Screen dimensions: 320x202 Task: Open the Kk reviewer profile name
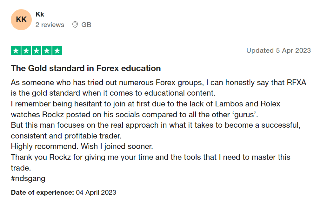(x=40, y=14)
